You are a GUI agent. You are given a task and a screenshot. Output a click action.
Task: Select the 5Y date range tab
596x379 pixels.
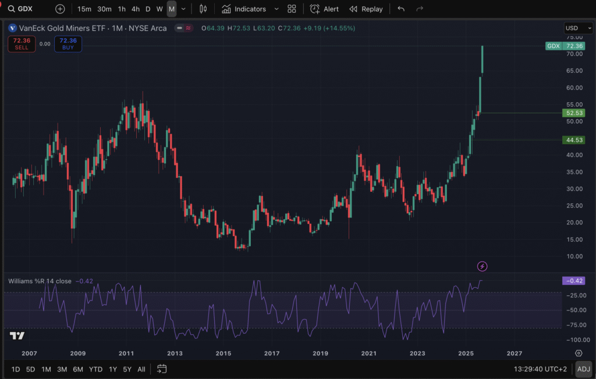pyautogui.click(x=127, y=369)
